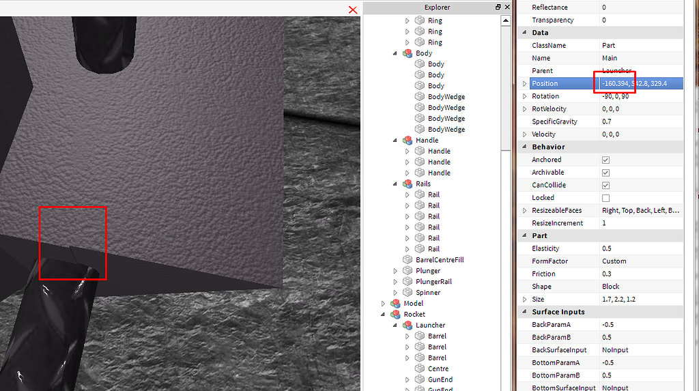Toggle the Anchored checkbox
699x391 pixels.
[606, 160]
